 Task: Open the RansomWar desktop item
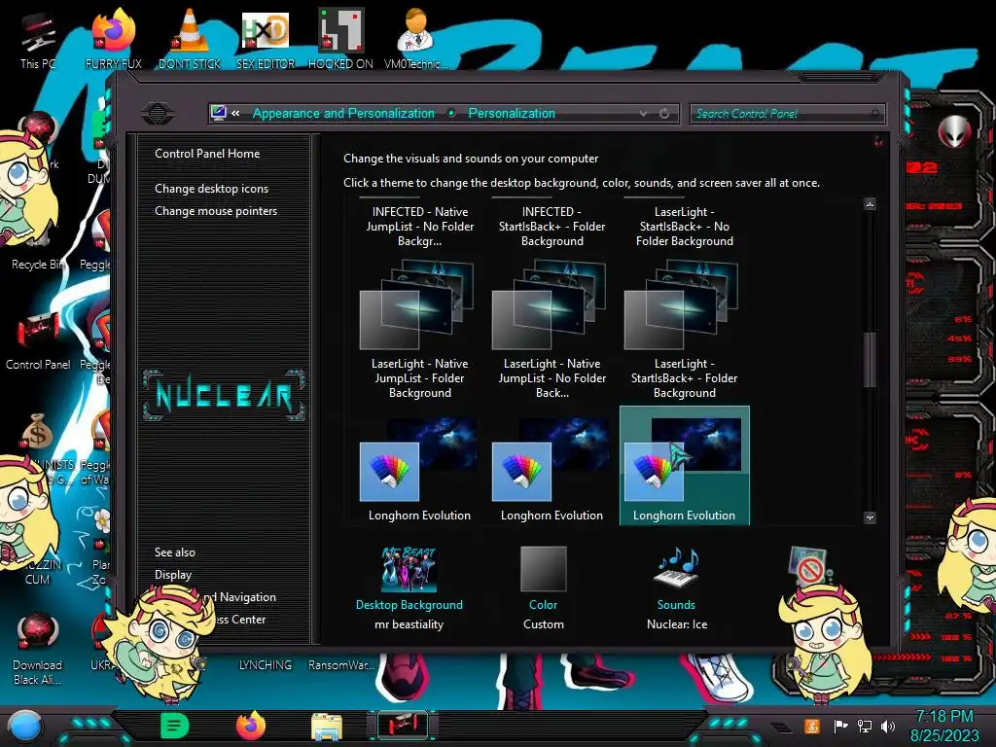tap(340, 665)
